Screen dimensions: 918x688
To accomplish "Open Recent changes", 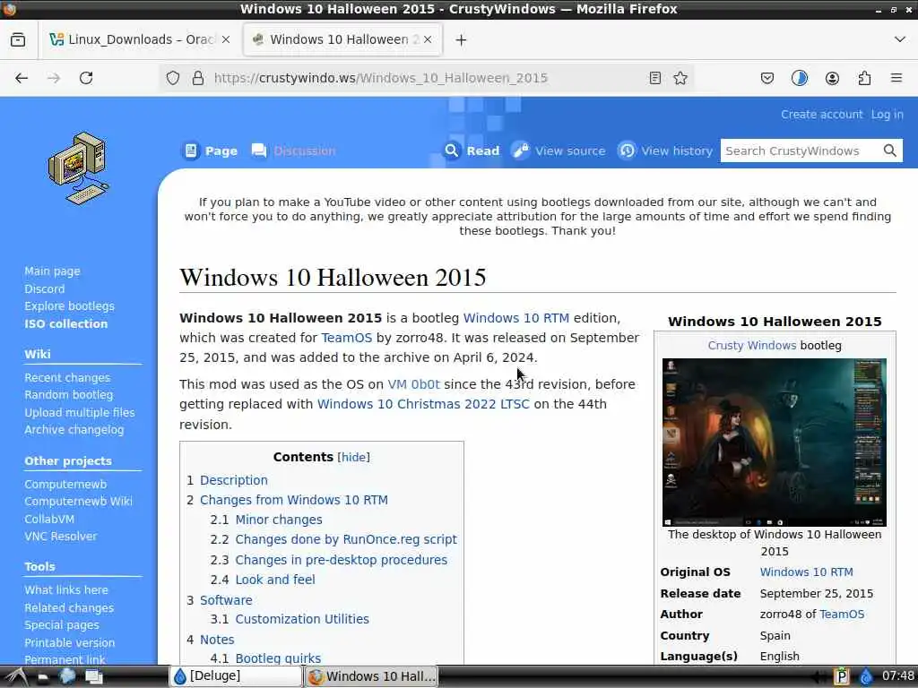I will (x=66, y=378).
